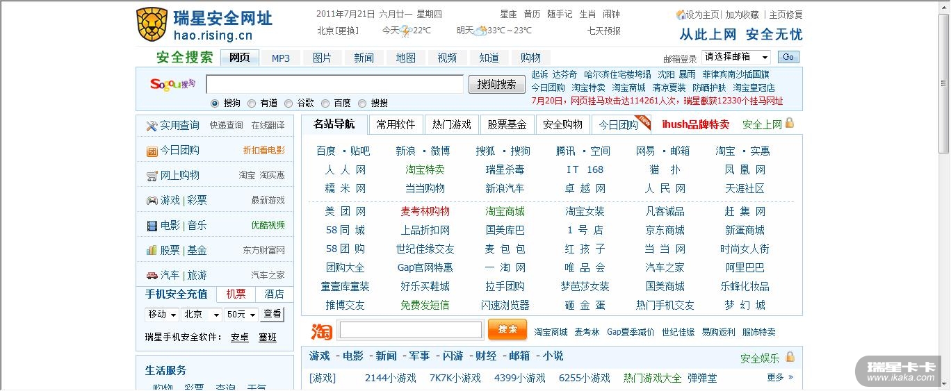
Task: Select the 谷歌 radio button
Action: [x=288, y=103]
